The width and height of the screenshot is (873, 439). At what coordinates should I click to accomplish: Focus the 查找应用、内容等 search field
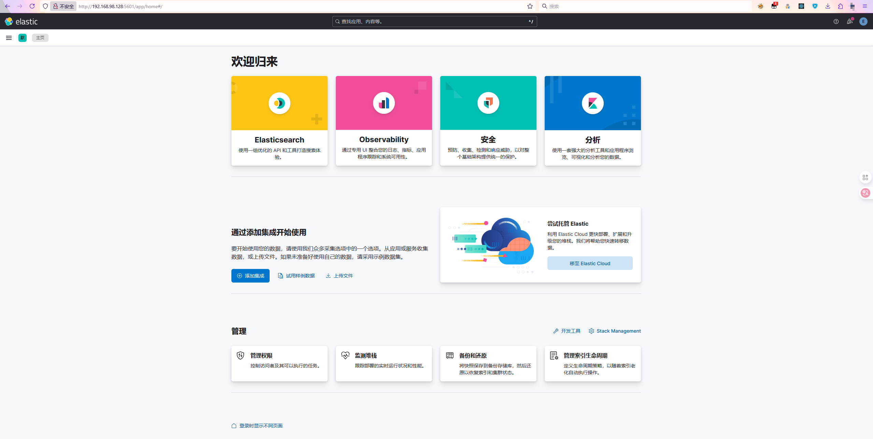[434, 21]
